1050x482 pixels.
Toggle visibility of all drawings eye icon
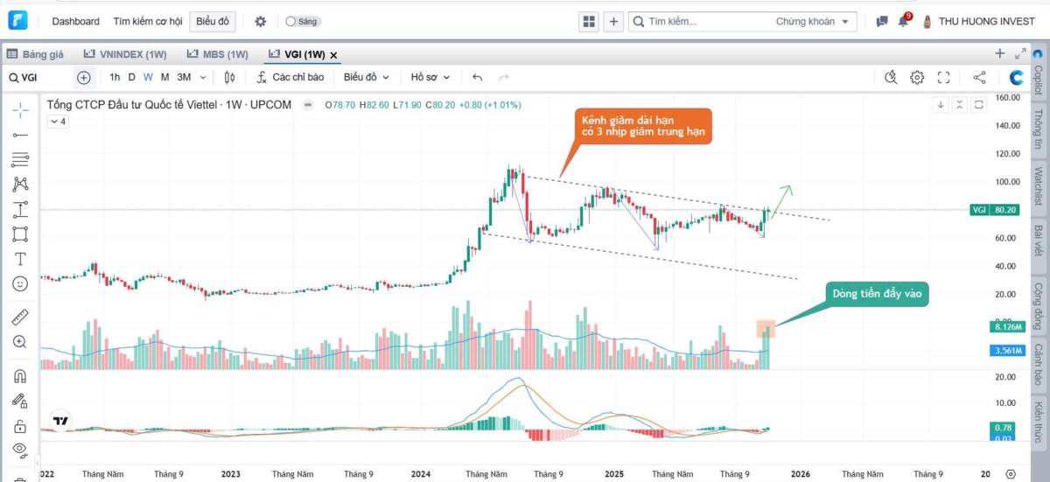point(20,450)
